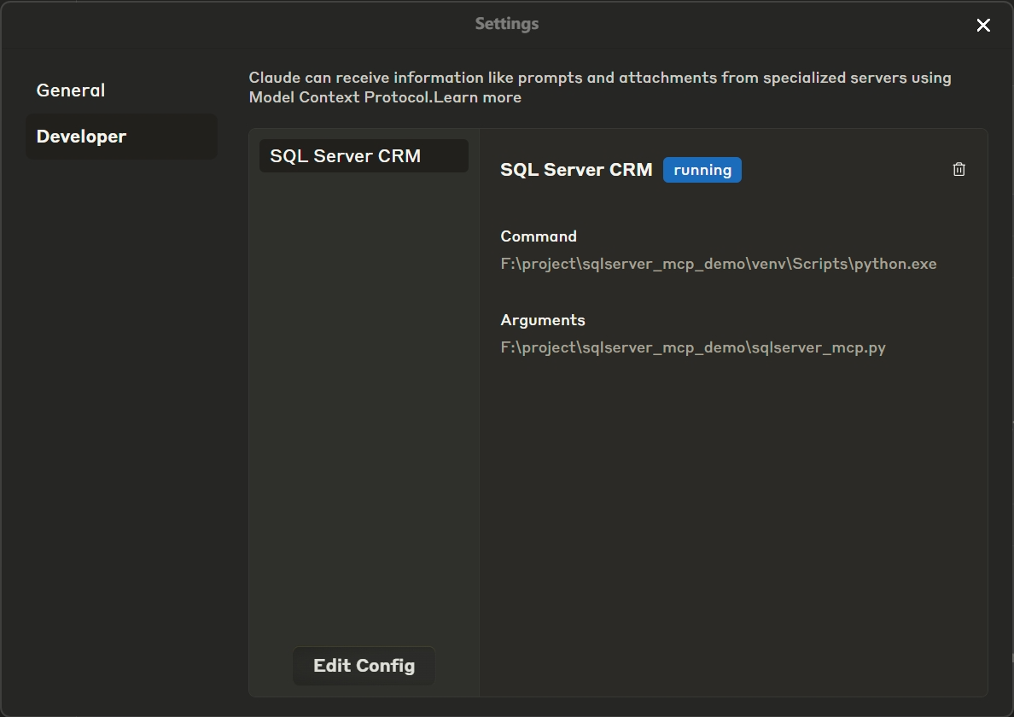Follow the Learn more link
The image size is (1014, 717).
click(x=478, y=97)
